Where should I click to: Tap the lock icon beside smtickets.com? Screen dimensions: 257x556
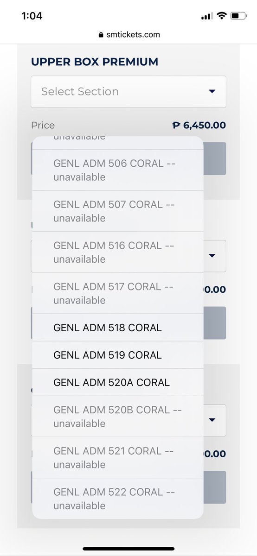101,35
